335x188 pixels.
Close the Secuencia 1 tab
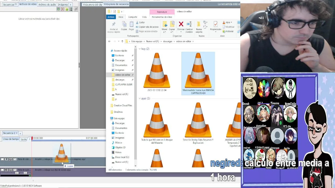16,133
